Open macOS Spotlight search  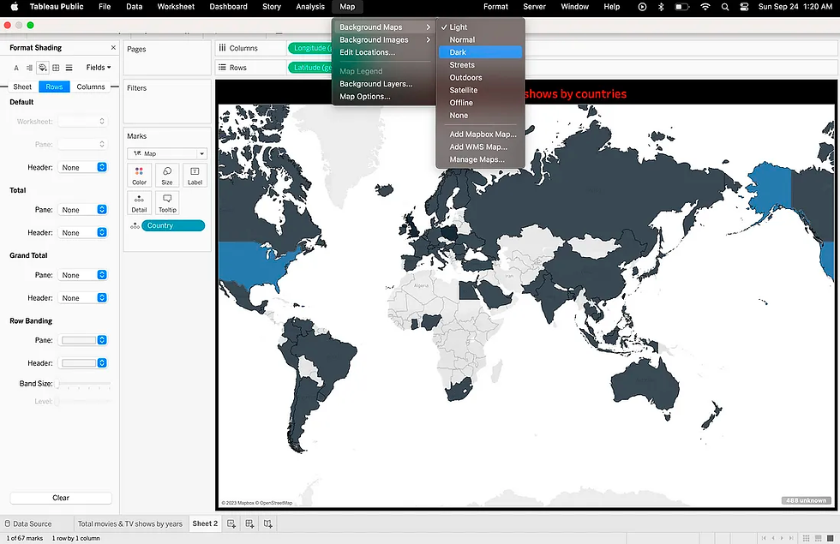725,7
